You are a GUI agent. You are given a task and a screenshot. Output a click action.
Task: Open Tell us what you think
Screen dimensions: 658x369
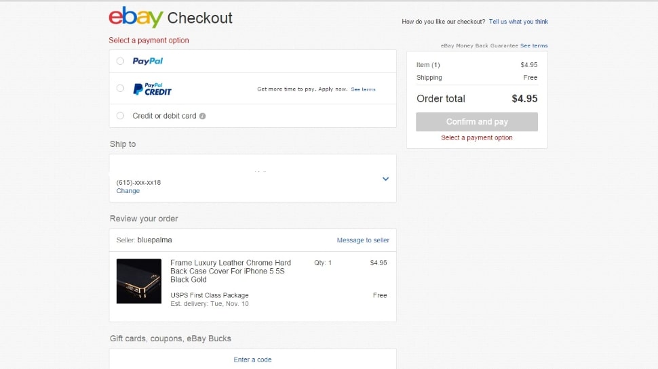(518, 22)
